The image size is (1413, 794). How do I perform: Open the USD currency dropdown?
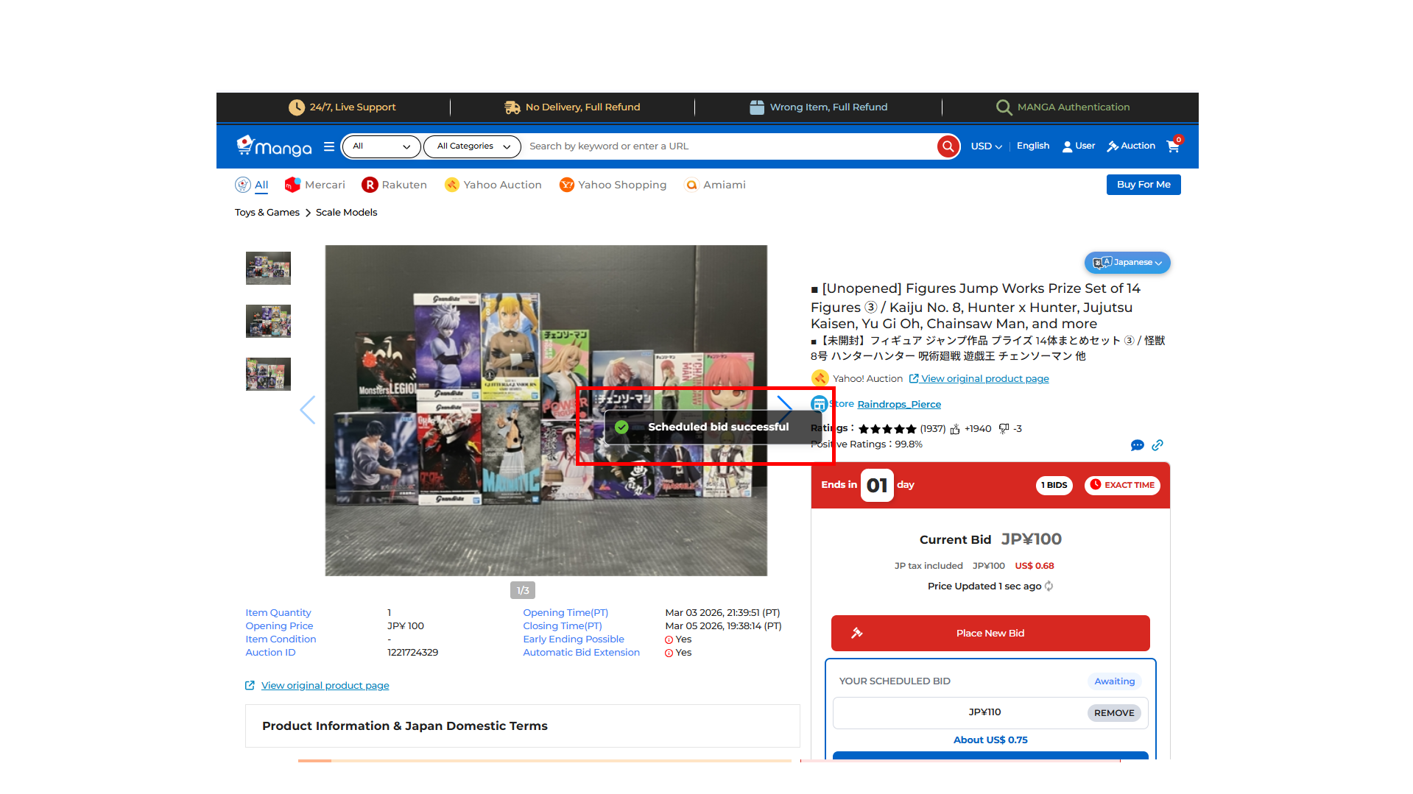coord(986,146)
